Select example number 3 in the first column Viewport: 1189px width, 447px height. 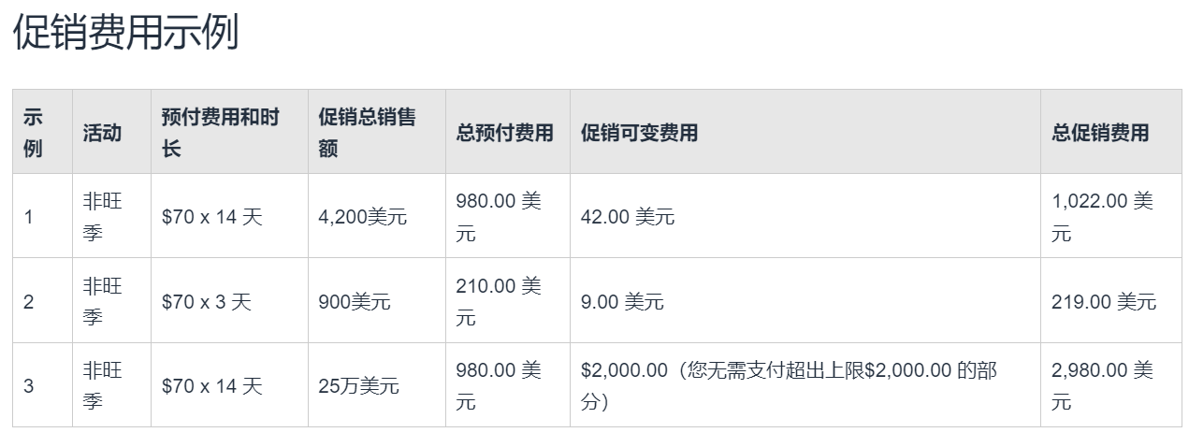(29, 385)
